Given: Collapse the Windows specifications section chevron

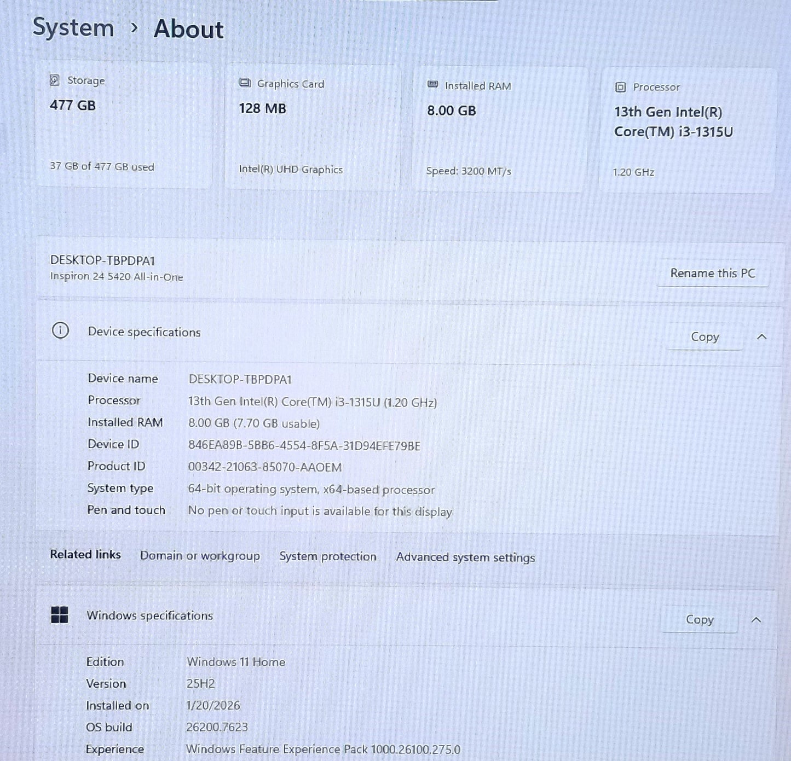Looking at the screenshot, I should pyautogui.click(x=756, y=620).
